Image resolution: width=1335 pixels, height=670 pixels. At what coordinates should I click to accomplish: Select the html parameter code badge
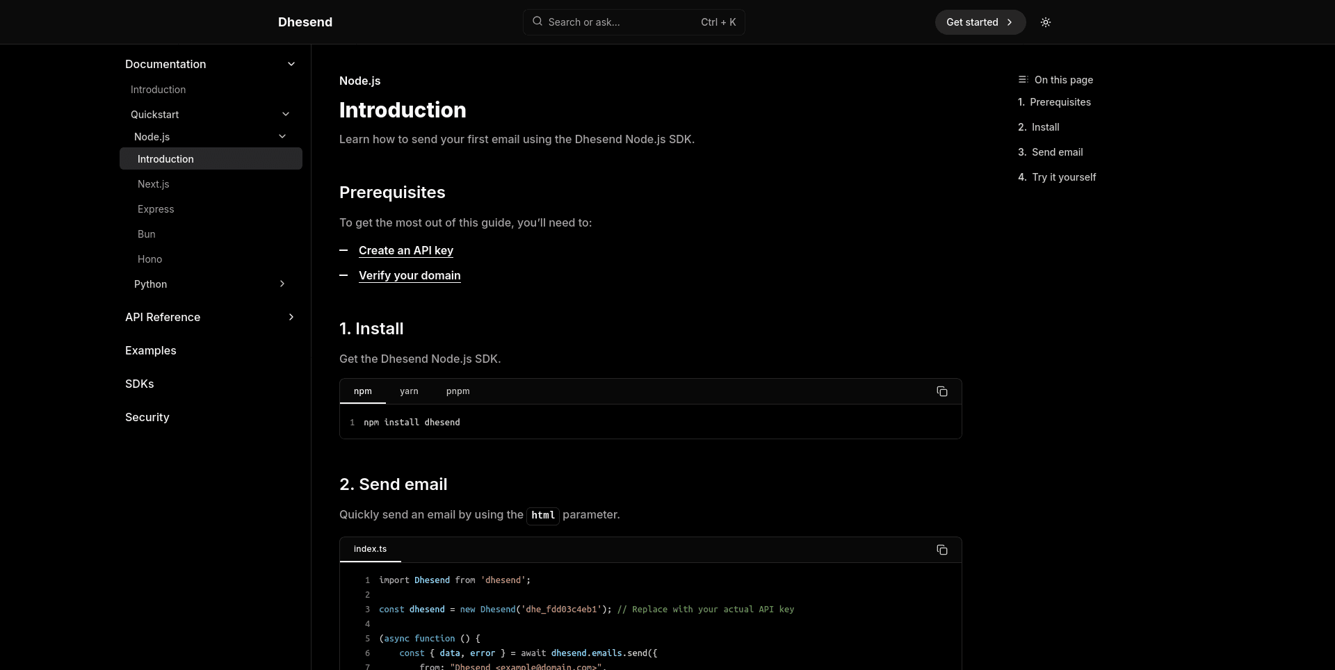tap(542, 515)
